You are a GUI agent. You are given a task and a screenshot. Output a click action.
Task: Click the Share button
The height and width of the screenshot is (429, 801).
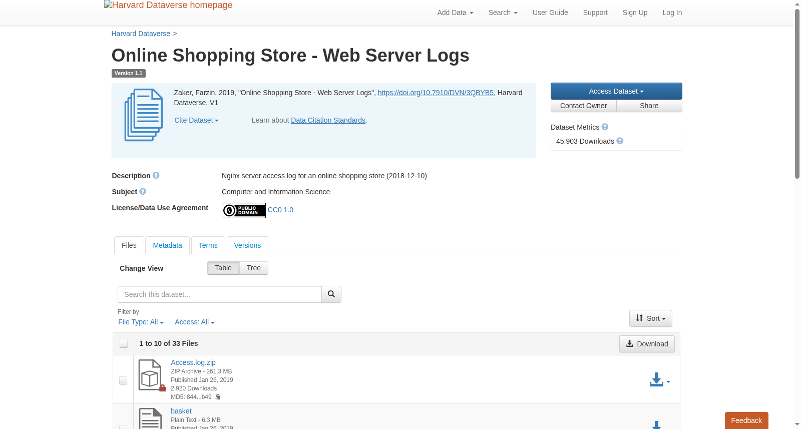[x=649, y=106]
